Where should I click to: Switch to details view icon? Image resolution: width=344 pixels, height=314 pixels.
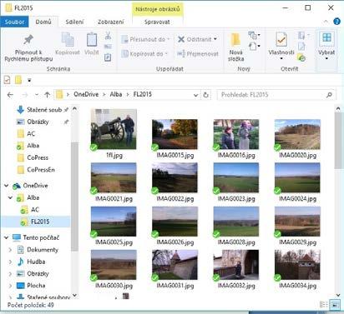tap(324, 305)
